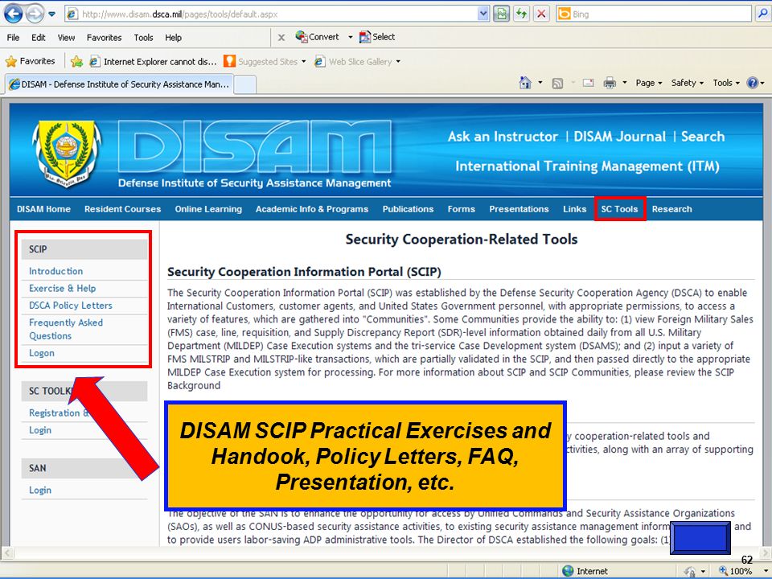Image resolution: width=772 pixels, height=579 pixels.
Task: Open Online Learning nav item
Action: [208, 209]
